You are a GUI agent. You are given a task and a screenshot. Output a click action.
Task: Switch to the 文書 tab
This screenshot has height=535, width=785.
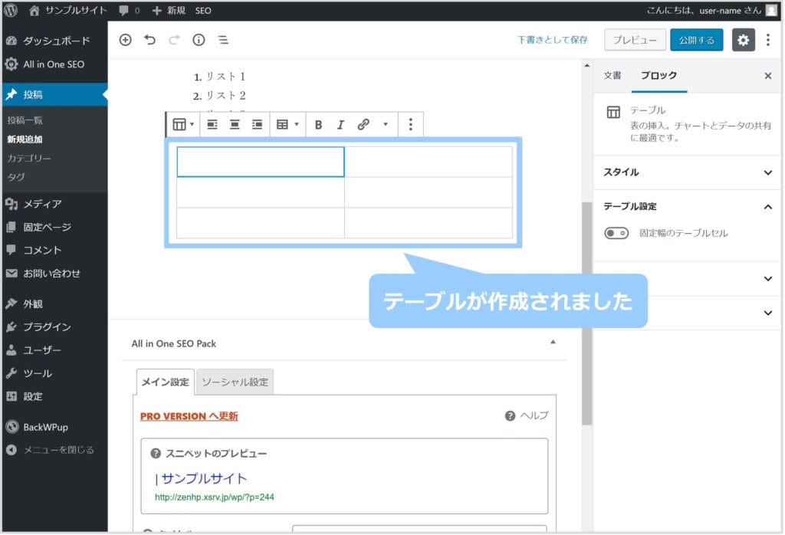[x=613, y=76]
